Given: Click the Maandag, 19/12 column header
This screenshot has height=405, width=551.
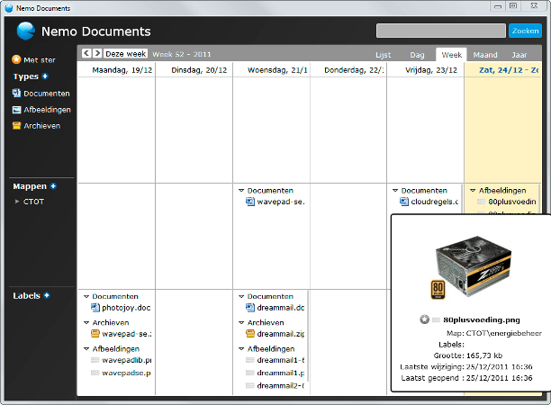Looking at the screenshot, I should click(122, 70).
